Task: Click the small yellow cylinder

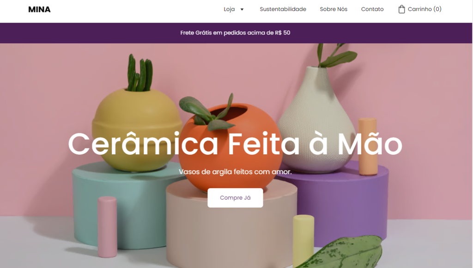Action: coord(303,240)
